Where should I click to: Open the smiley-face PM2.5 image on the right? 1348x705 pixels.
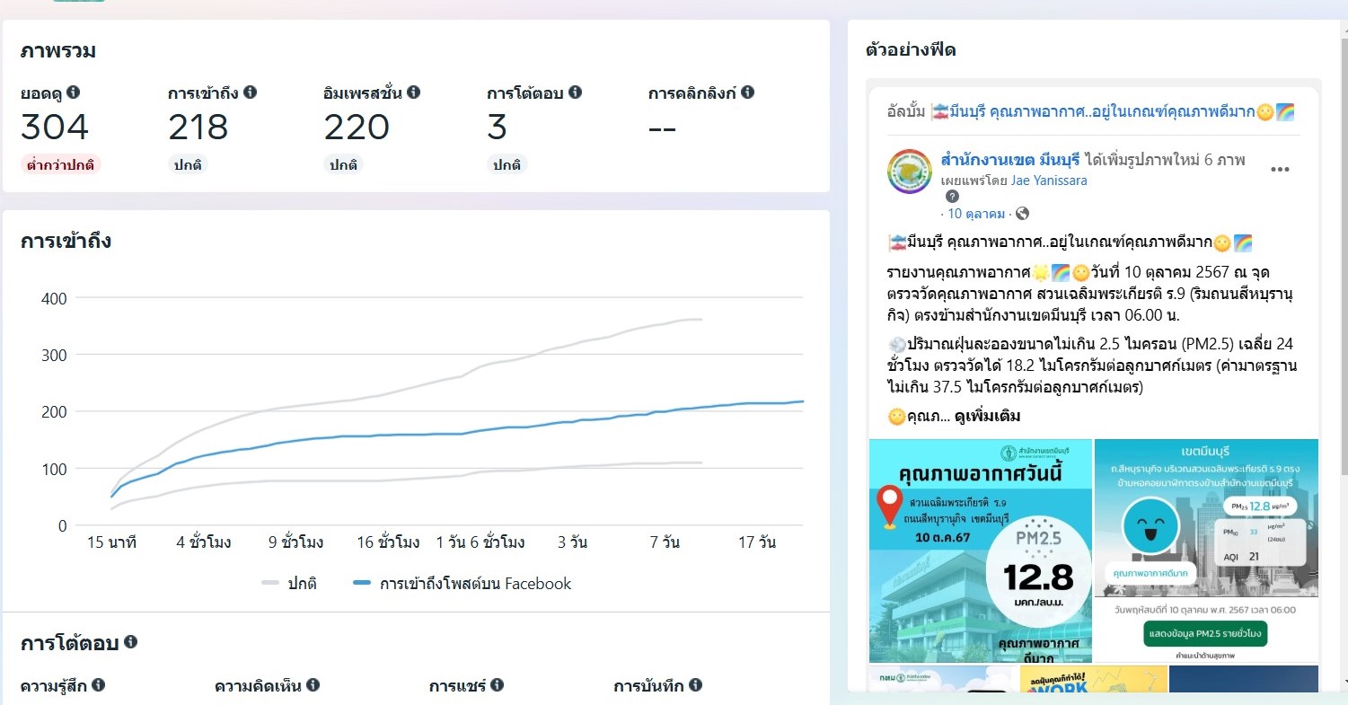[x=1206, y=551]
